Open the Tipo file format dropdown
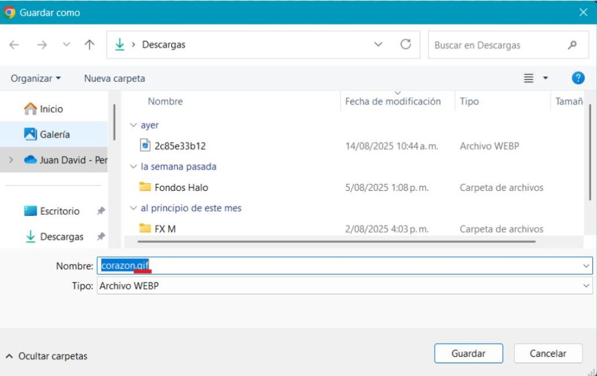This screenshot has height=376, width=597. [586, 286]
